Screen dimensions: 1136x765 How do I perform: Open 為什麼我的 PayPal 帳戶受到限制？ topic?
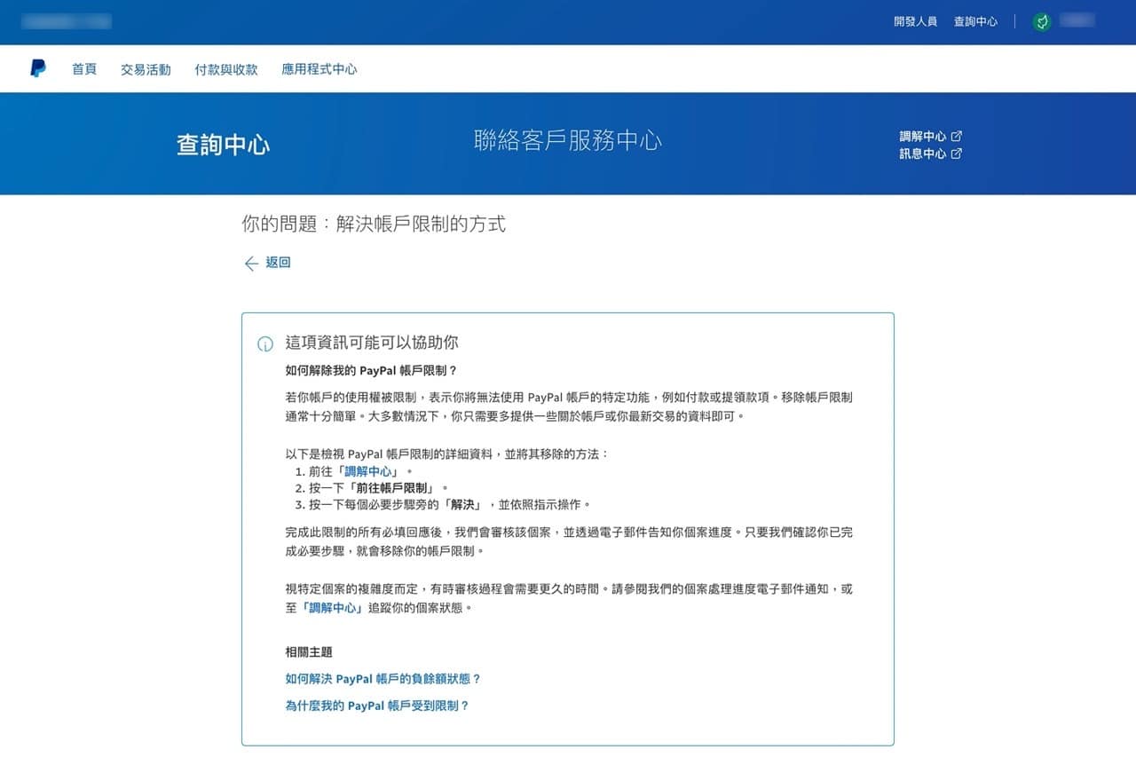pos(377,706)
